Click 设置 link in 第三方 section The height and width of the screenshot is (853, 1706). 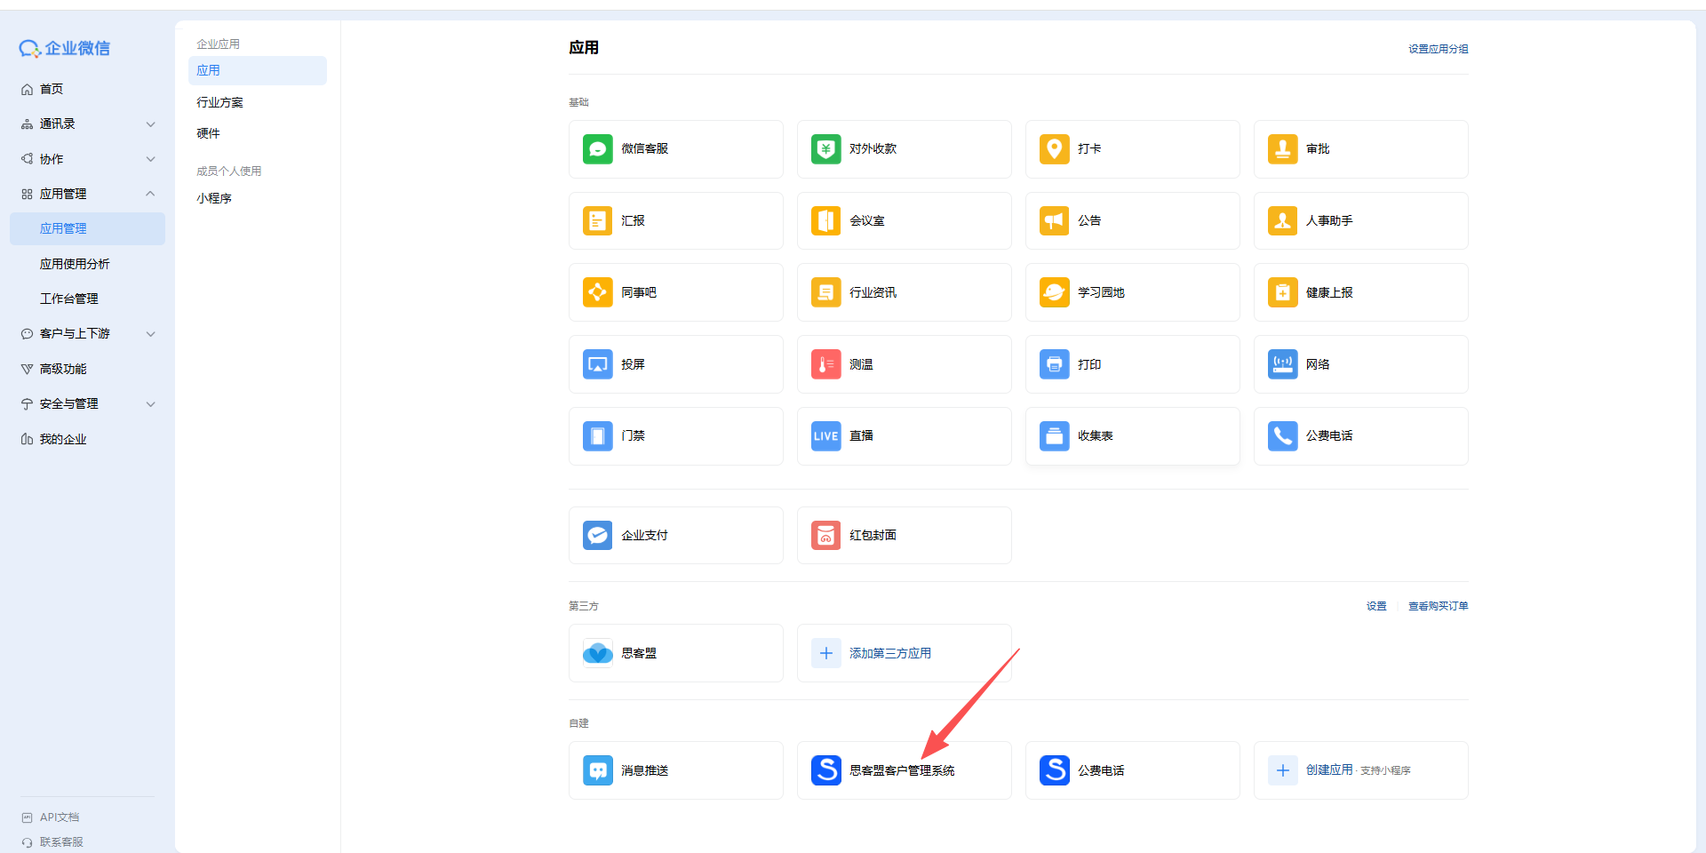(x=1376, y=606)
